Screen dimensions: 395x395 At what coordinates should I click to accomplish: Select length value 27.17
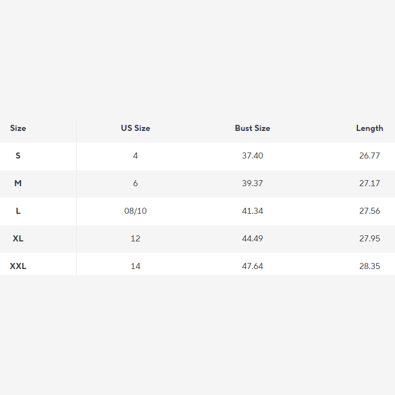pyautogui.click(x=370, y=183)
